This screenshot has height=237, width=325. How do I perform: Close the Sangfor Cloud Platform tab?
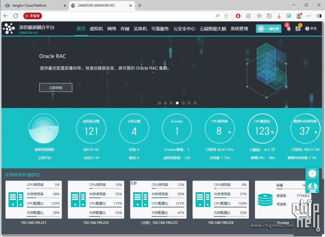(x=65, y=6)
